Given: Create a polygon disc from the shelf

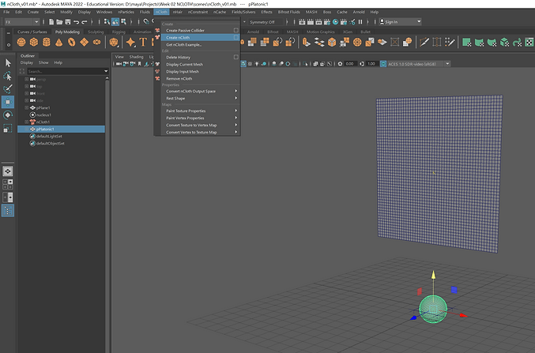Looking at the screenshot, I should 97,43.
